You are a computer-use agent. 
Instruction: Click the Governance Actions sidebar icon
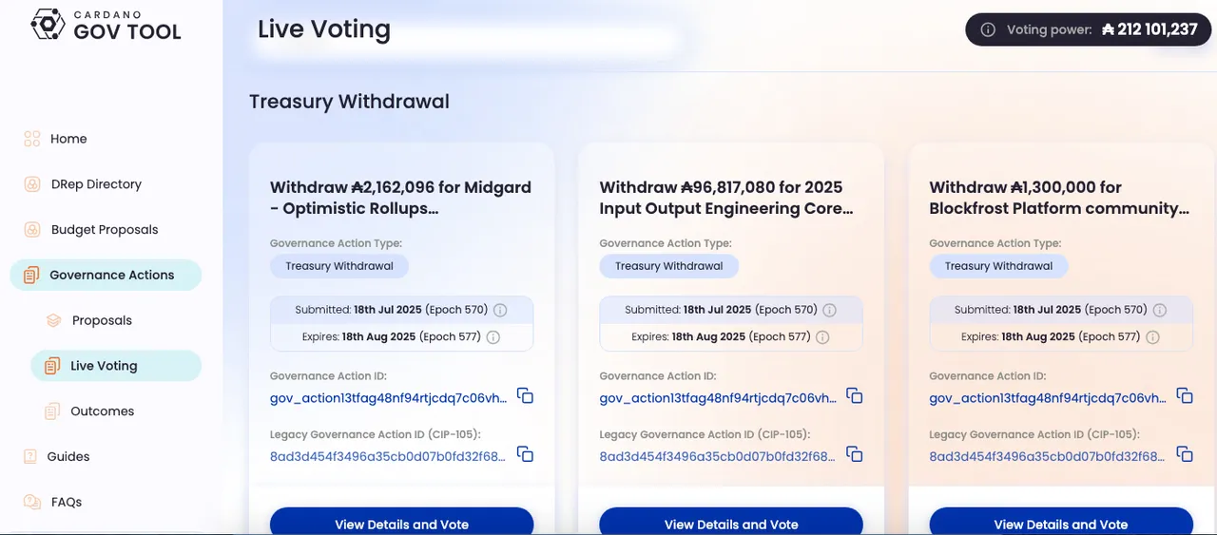pos(31,276)
